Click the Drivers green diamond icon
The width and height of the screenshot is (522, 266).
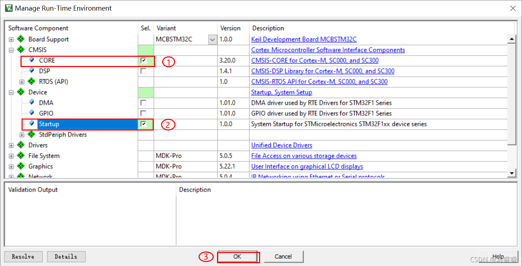pos(21,145)
